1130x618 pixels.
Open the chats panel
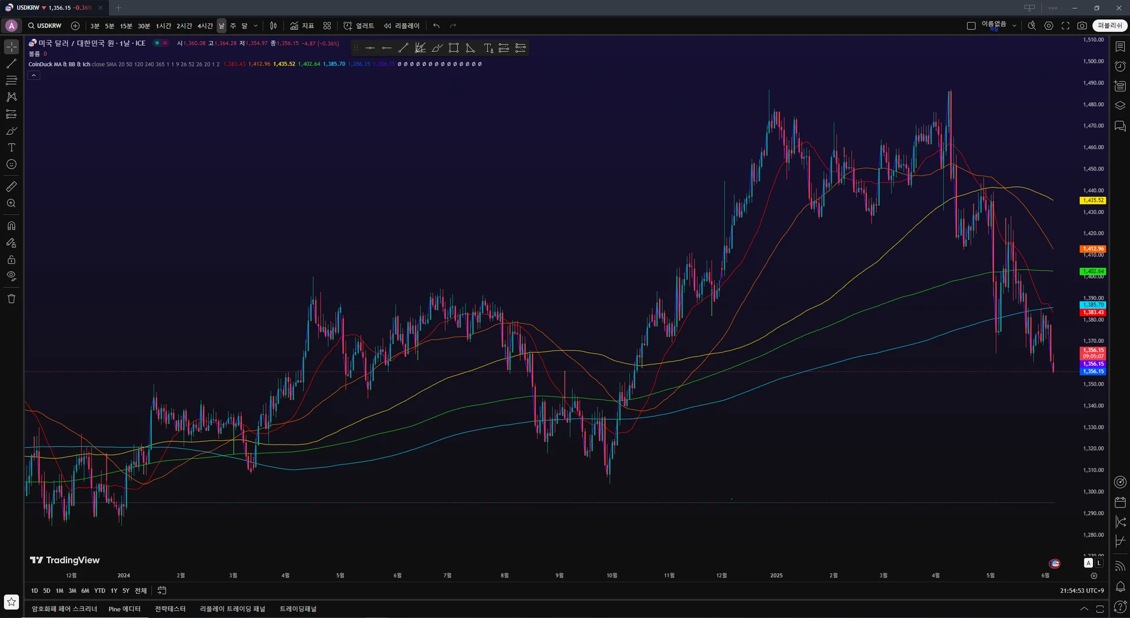tap(1120, 126)
